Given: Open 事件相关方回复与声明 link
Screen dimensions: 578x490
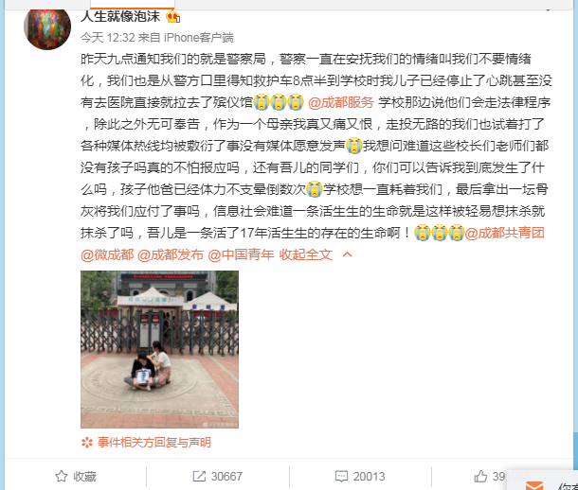Looking at the screenshot, I should [154, 442].
